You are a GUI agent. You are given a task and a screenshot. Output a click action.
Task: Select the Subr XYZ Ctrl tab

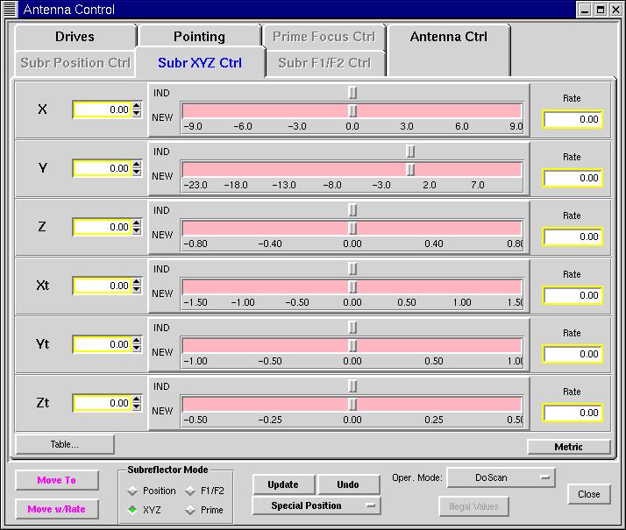click(x=200, y=63)
